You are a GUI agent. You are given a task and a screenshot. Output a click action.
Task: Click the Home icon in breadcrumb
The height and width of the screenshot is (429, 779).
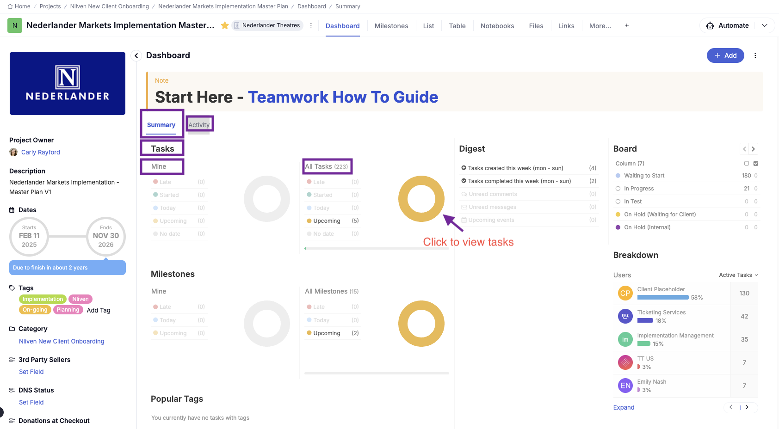click(10, 6)
